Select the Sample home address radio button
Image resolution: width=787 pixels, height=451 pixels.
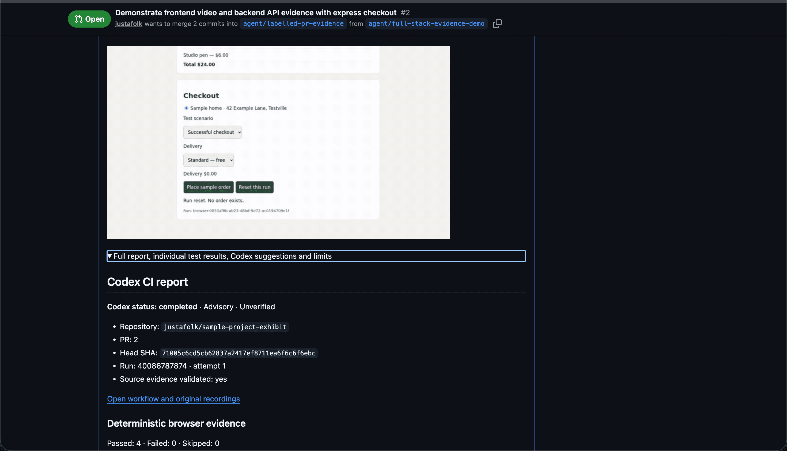(186, 108)
